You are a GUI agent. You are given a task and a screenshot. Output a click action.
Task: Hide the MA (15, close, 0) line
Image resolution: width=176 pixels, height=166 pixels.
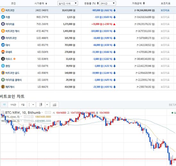coord(25,117)
